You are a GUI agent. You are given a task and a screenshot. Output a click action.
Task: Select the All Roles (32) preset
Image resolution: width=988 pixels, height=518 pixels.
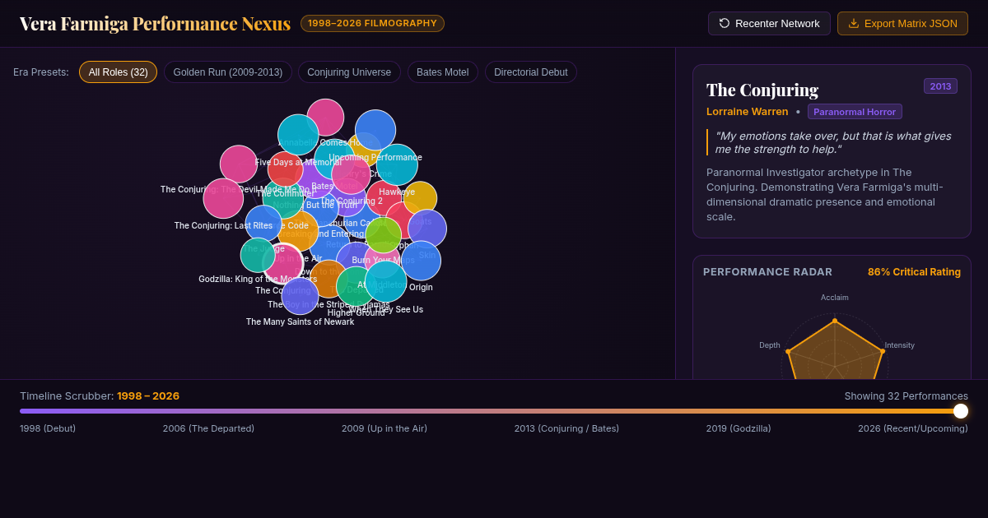point(118,72)
